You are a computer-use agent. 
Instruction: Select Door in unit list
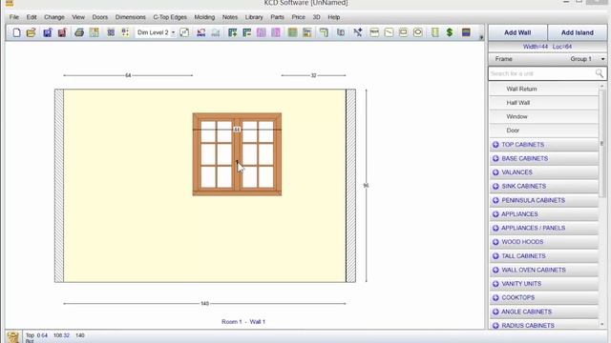tap(544, 131)
